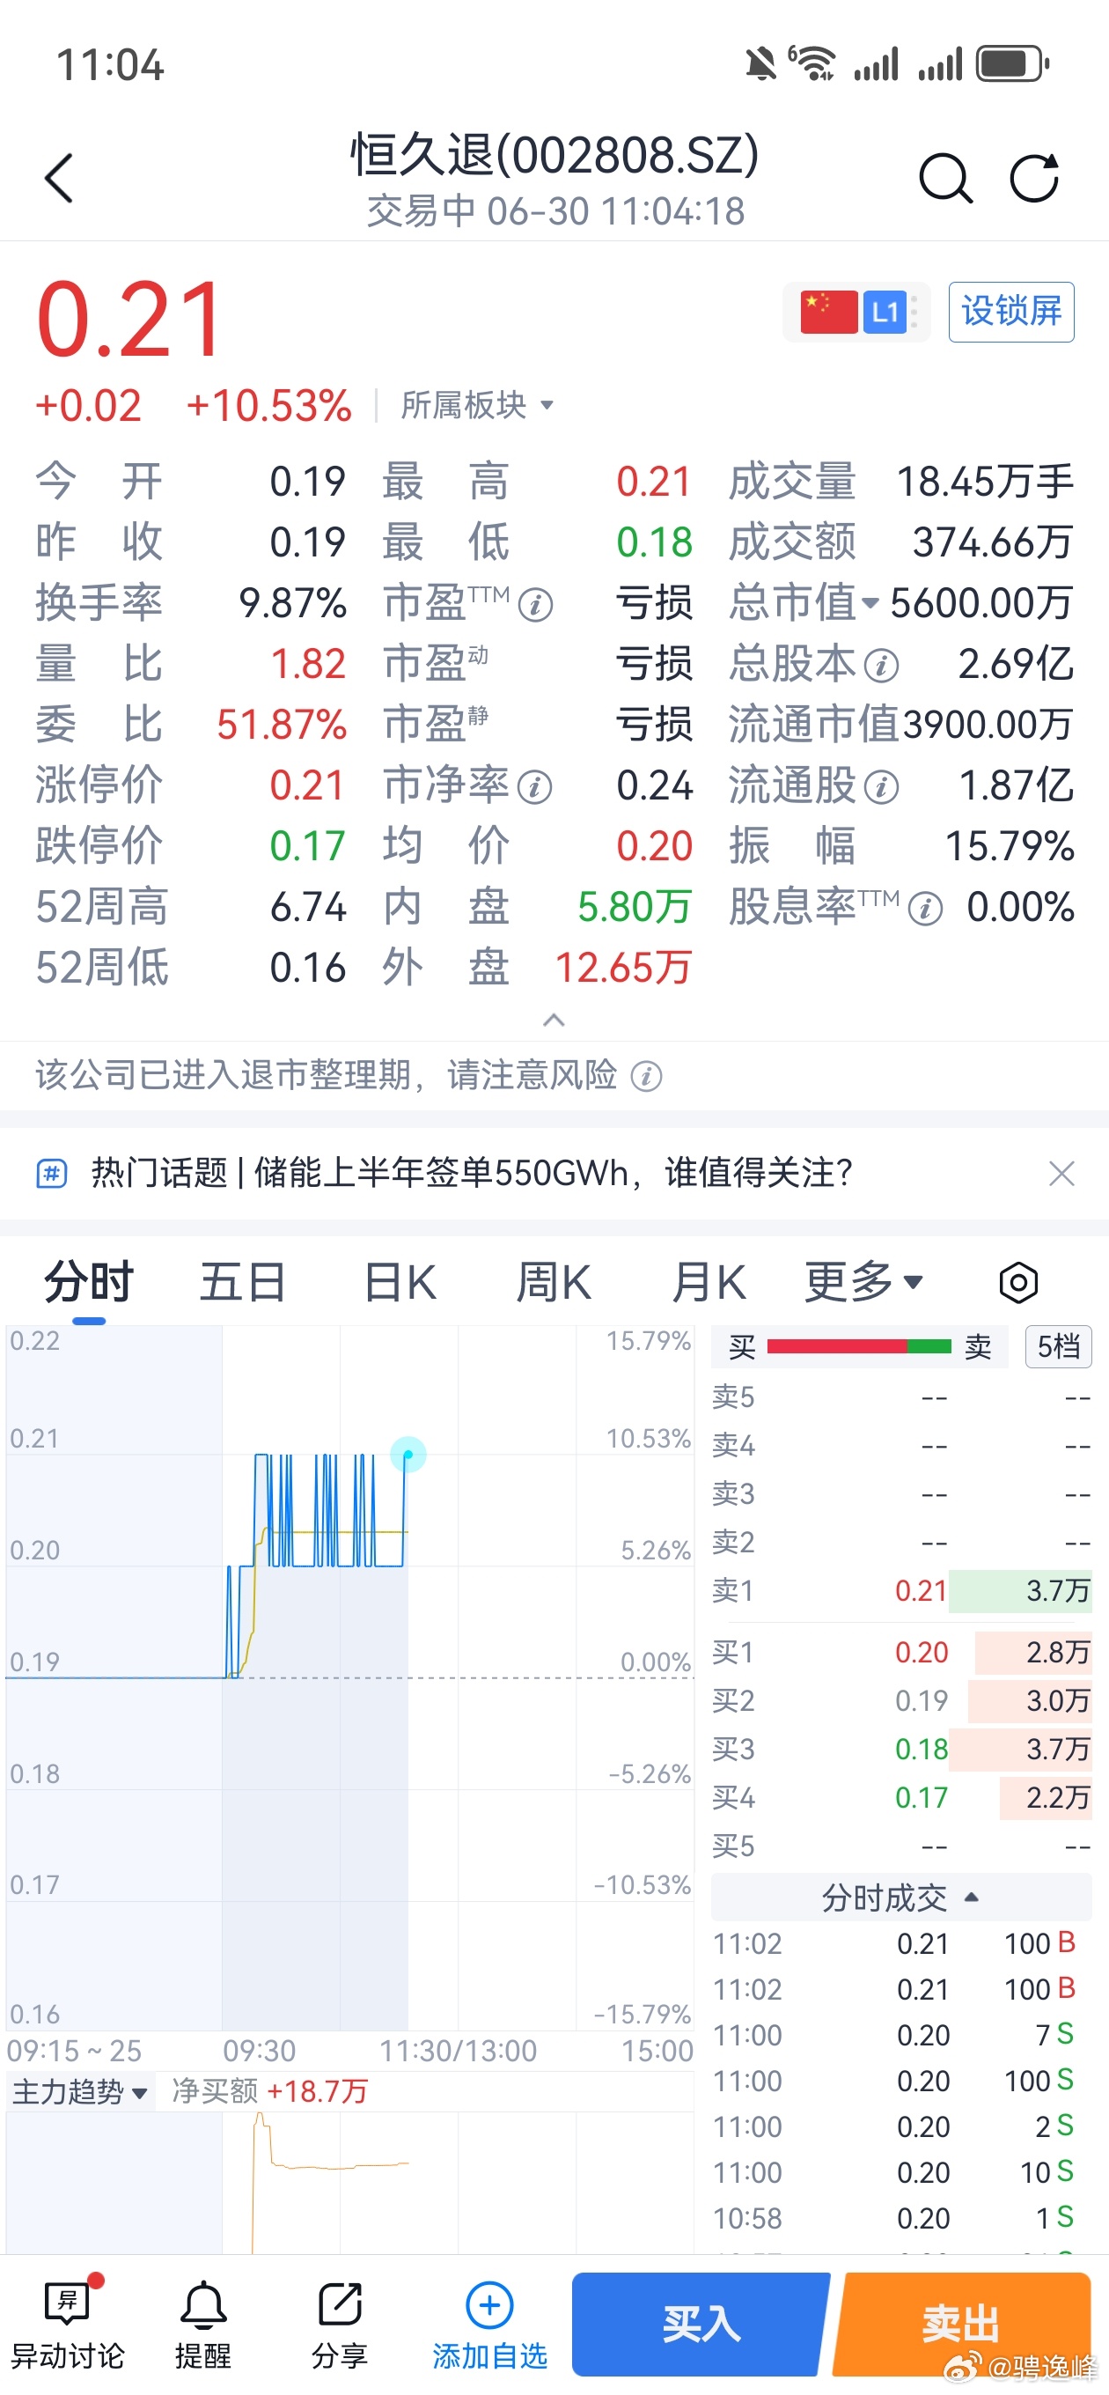Viewport: 1109px width, 2395px height.
Task: Tap the 振幅 15.79% value
Action: [x=1010, y=847]
